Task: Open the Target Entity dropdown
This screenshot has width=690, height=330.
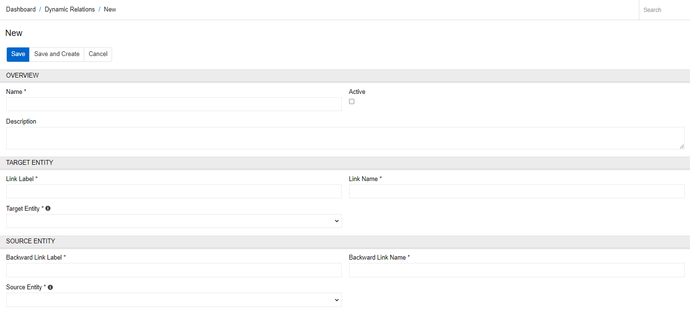Action: (174, 221)
